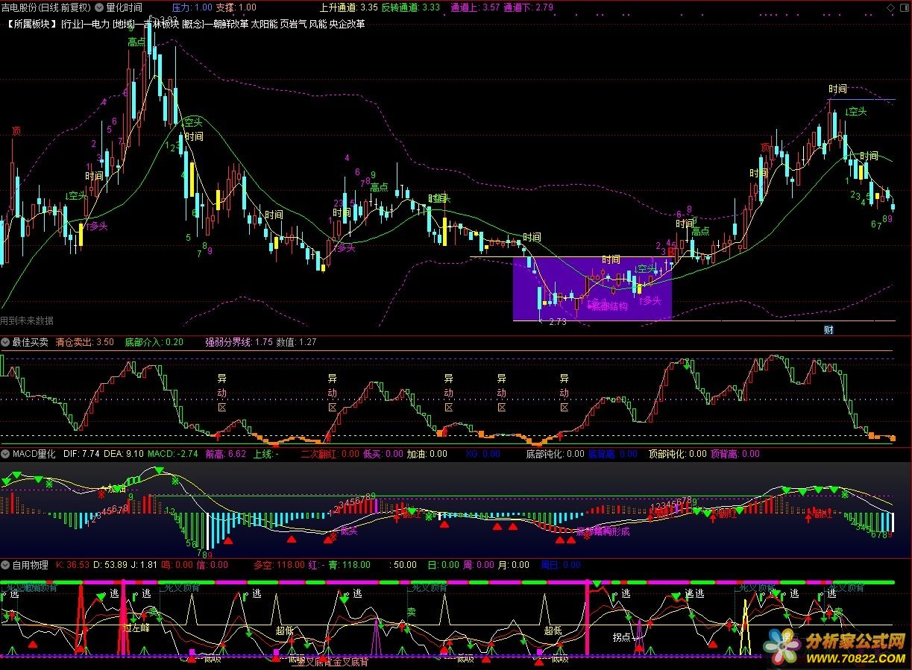Select the MACD量化 indicator name
912x670 pixels.
point(34,453)
